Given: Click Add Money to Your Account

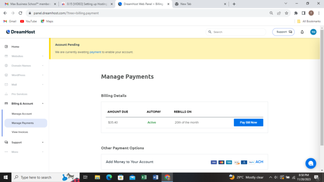Looking at the screenshot, I should tap(130, 162).
